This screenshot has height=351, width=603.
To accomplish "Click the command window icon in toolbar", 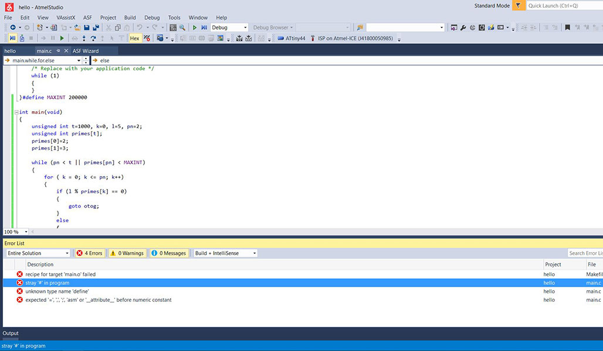I will (x=501, y=27).
